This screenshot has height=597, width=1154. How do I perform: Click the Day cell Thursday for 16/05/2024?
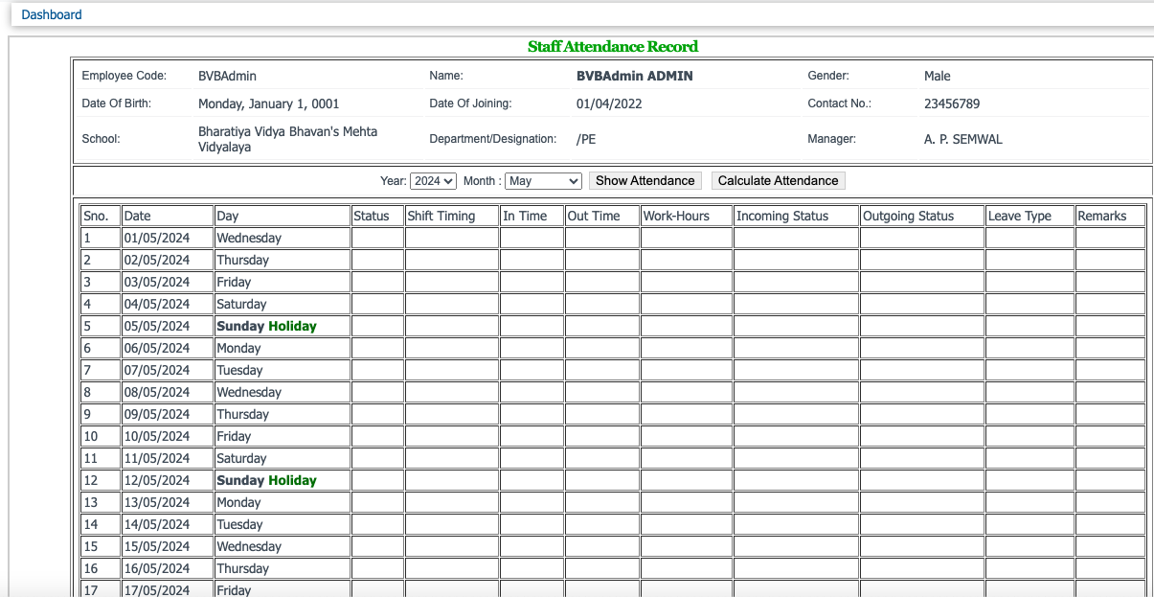pos(283,568)
